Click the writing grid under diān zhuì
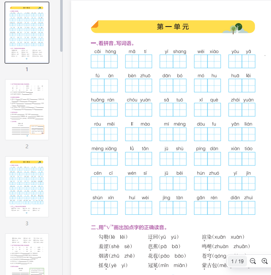This screenshot has width=271, height=275. [x=242, y=208]
